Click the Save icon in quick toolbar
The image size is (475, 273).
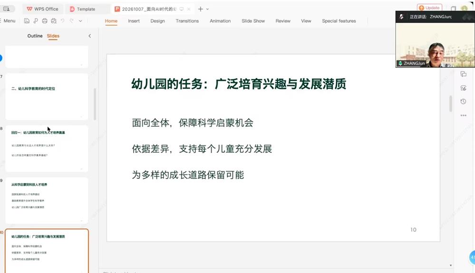(27, 21)
